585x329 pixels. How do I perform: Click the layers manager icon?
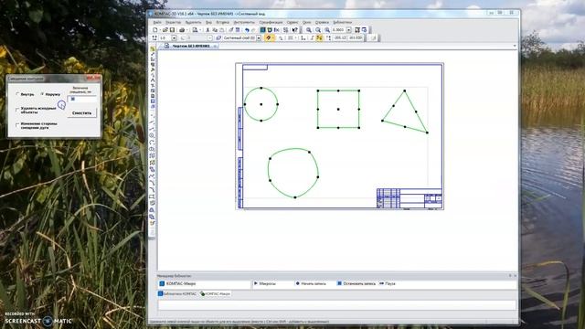pos(218,38)
